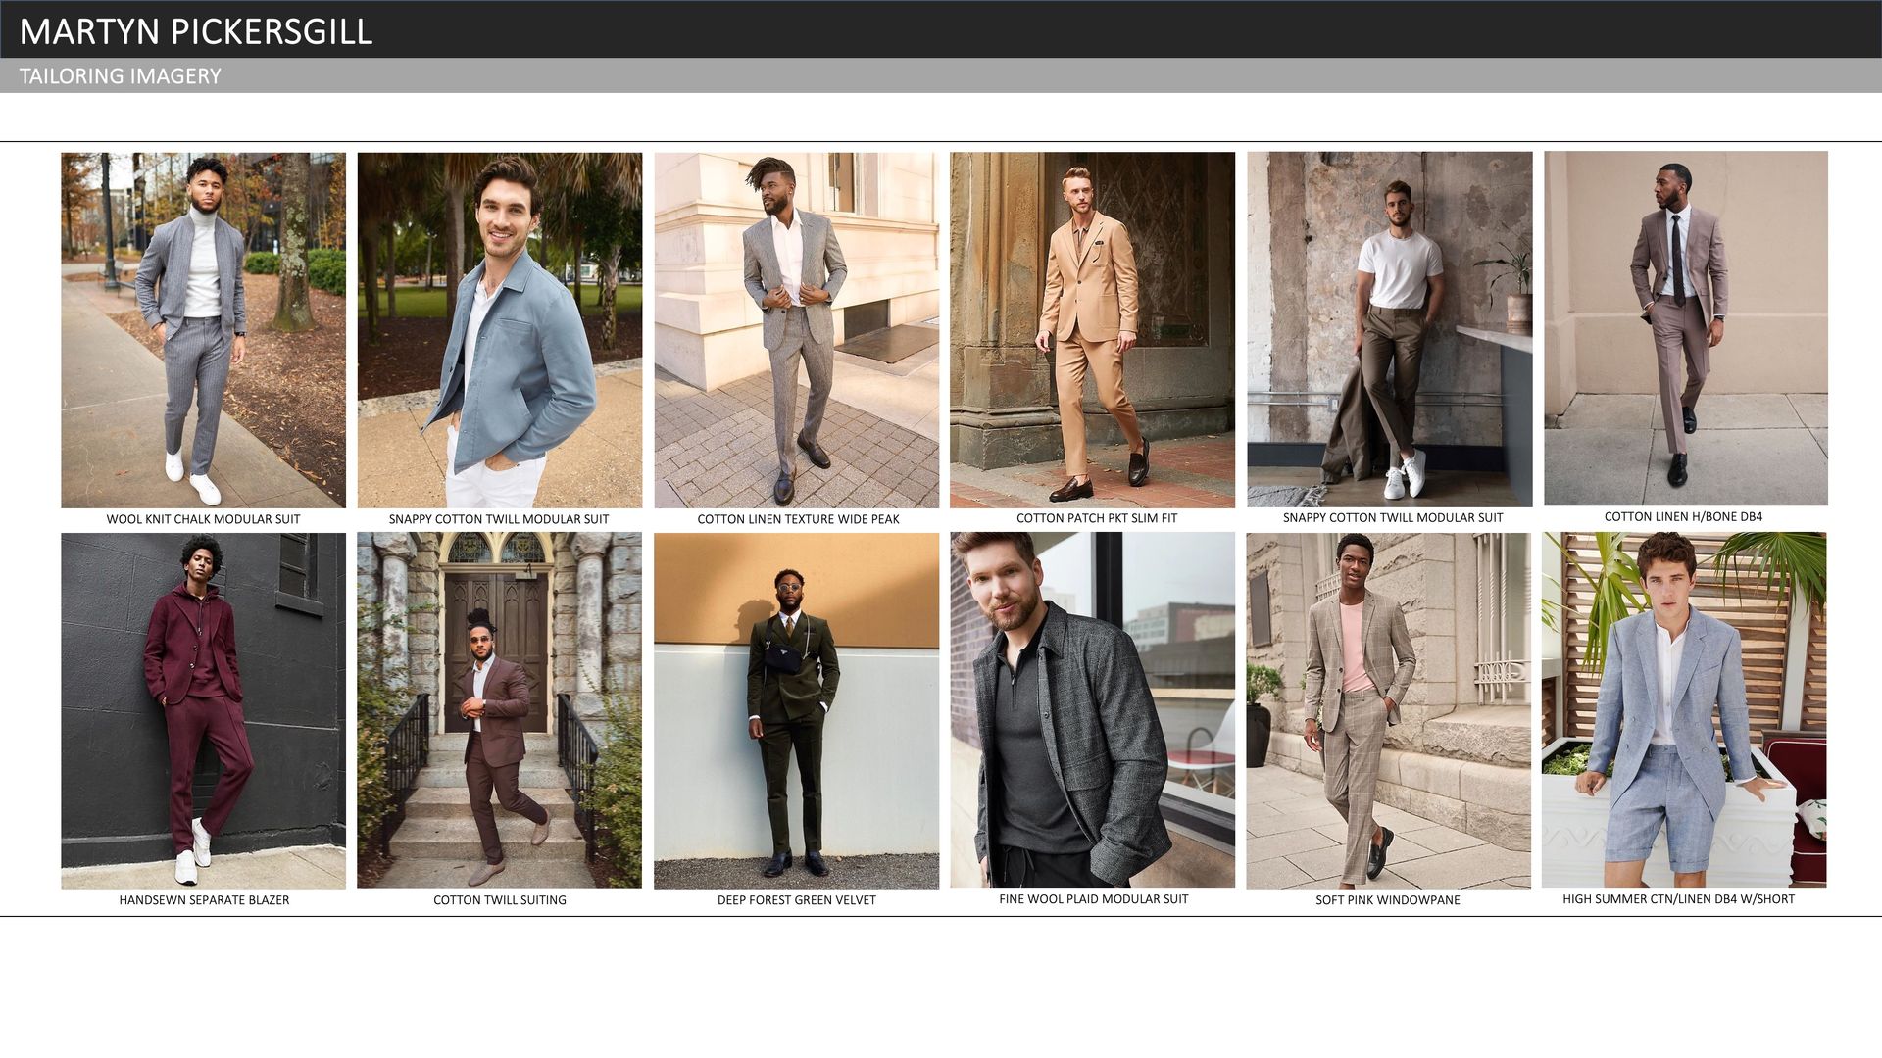Click the 'HIGH SUMMER CTN/LINEN DB4 W/SHORT' caption
This screenshot has height=1058, width=1882.
(x=1678, y=899)
